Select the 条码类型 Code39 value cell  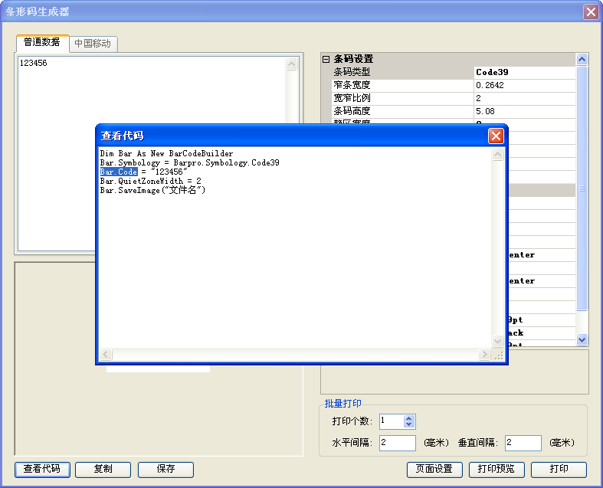click(x=524, y=72)
